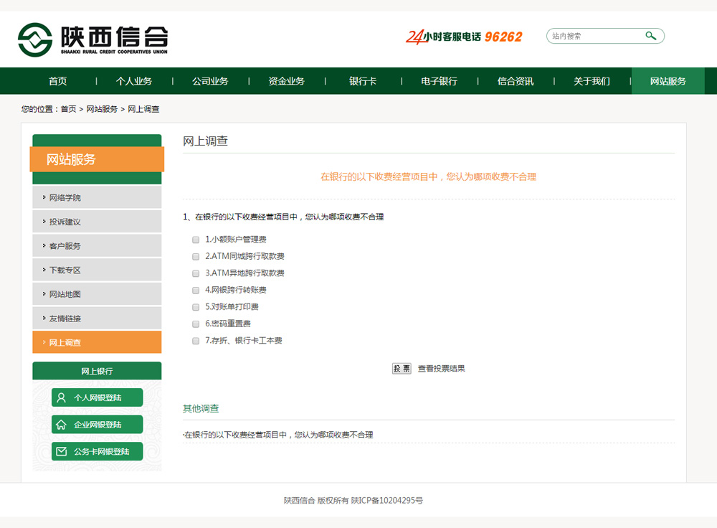
Task: Click the personal online banking user icon
Action: coord(62,397)
